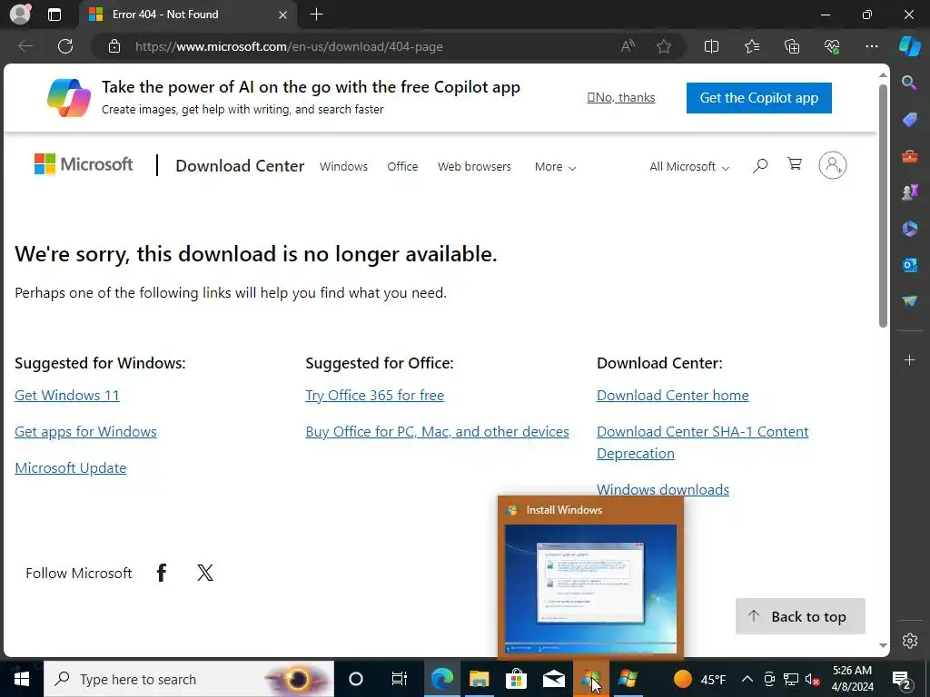Screen dimensions: 930x697
Task: Open a new tab with plus button
Action: click(x=316, y=15)
